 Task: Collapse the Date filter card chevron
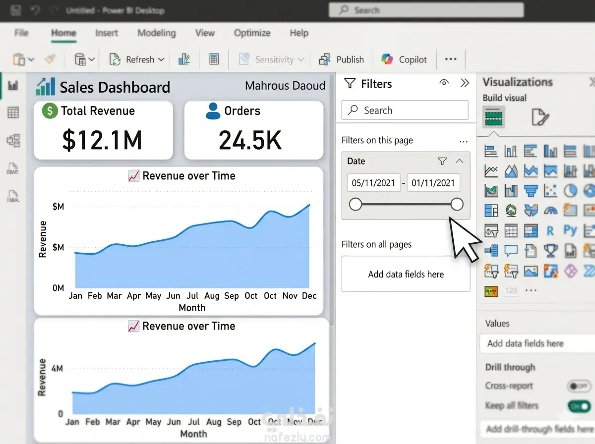coord(460,161)
